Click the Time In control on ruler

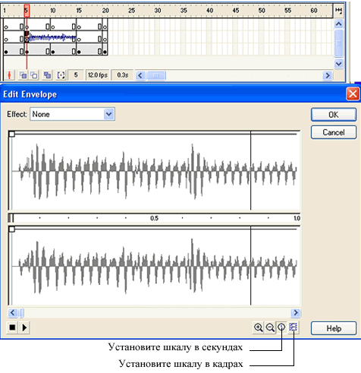point(11,218)
